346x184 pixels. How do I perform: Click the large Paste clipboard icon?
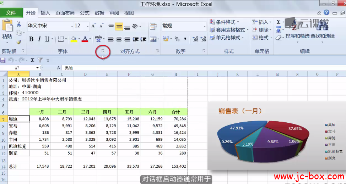click(x=7, y=26)
